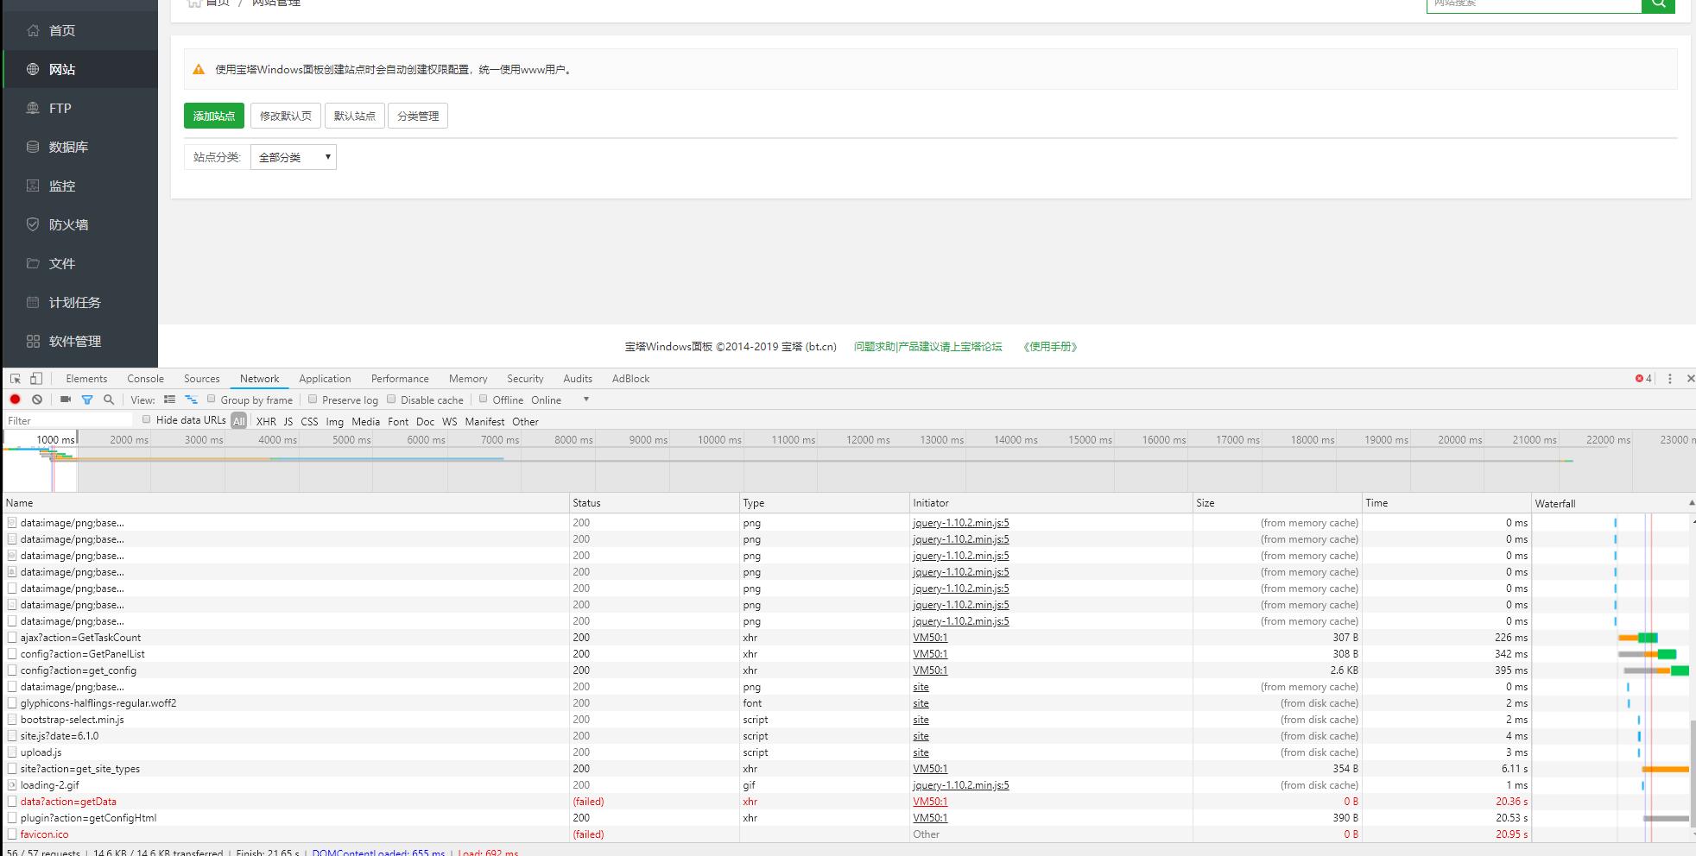Open the 《使用手册》 manual link
1696x856 pixels.
(x=1050, y=347)
